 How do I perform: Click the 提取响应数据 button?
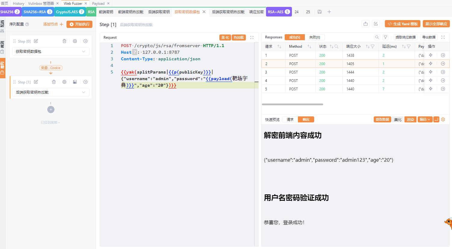coord(406,37)
